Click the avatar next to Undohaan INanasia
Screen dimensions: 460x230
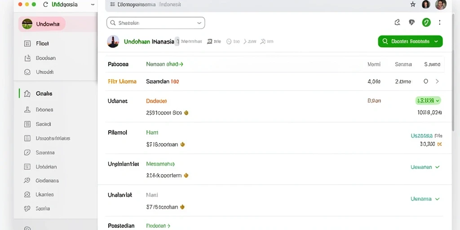[113, 41]
